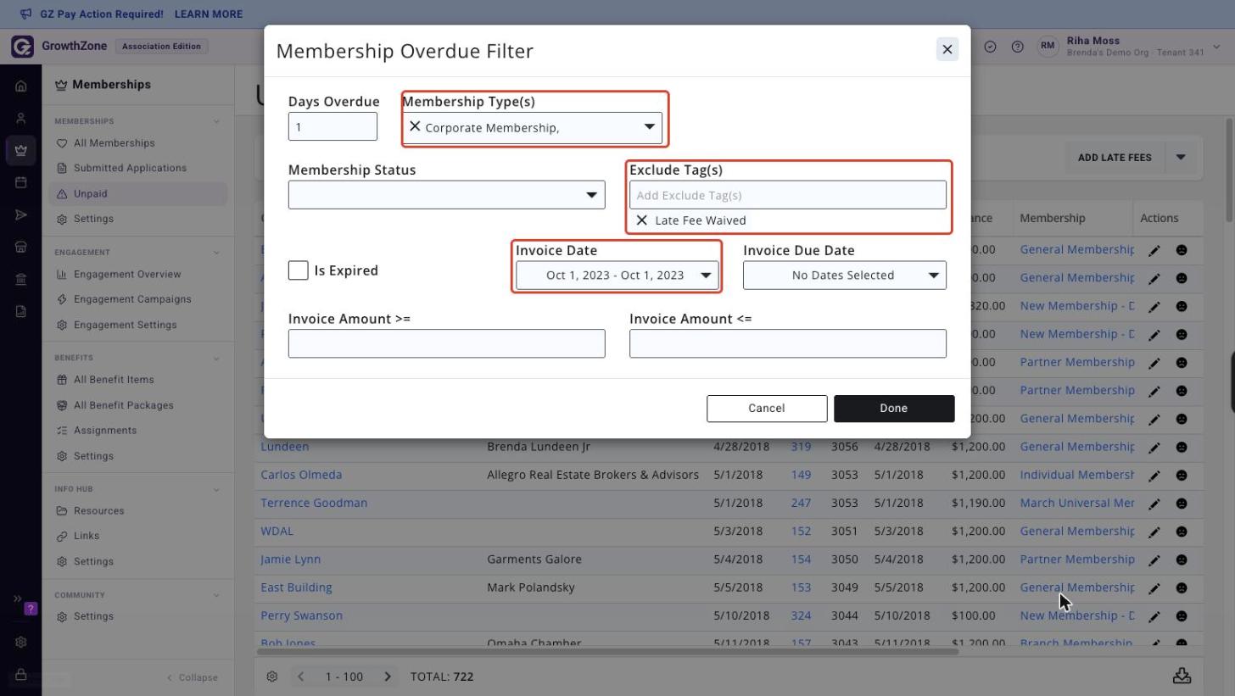This screenshot has height=696, width=1235.
Task: Click the Days Overdue input field
Action: coord(332,127)
